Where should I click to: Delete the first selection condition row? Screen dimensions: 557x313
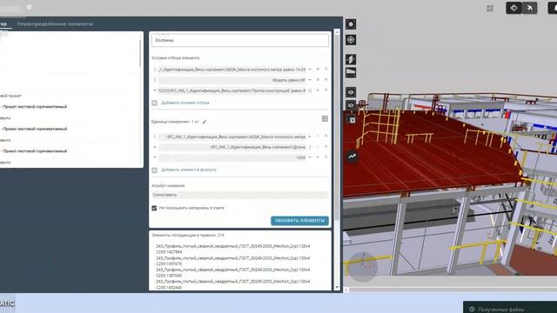325,70
